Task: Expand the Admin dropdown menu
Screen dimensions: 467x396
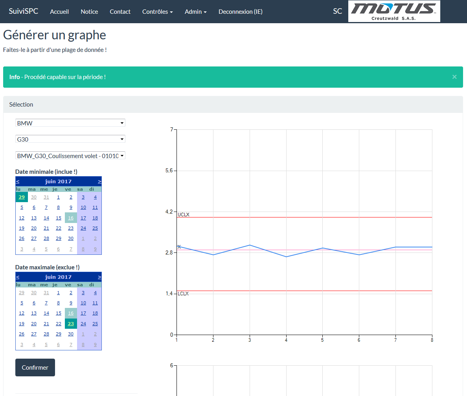Action: pyautogui.click(x=195, y=12)
